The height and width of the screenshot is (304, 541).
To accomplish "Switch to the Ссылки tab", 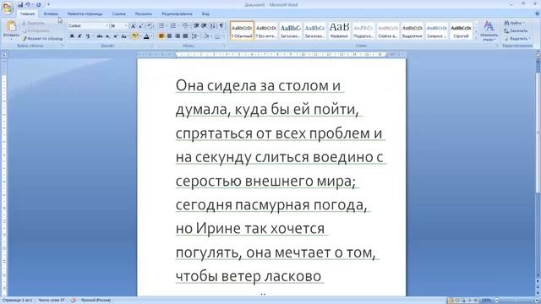I will (x=118, y=14).
